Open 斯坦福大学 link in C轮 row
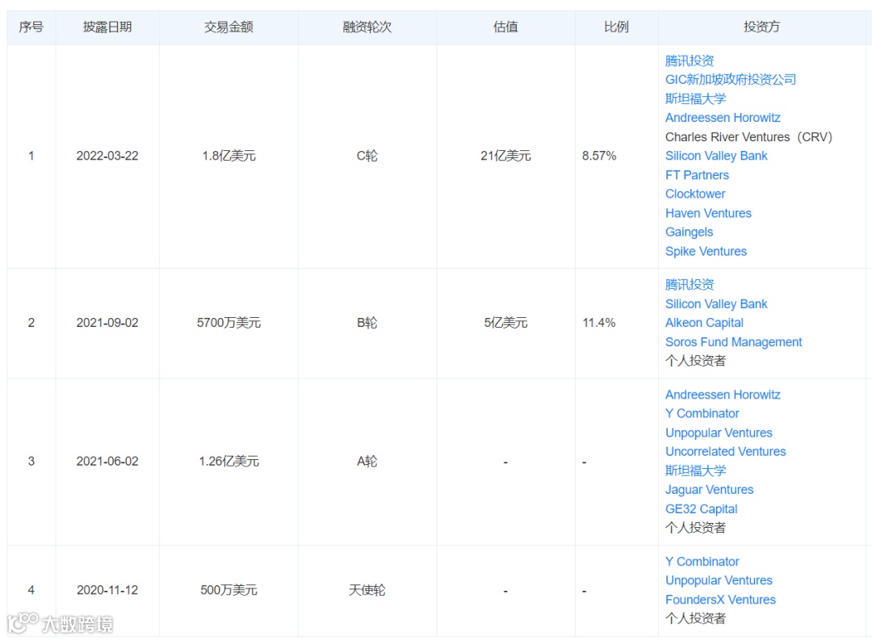This screenshot has height=640, width=872. click(695, 98)
